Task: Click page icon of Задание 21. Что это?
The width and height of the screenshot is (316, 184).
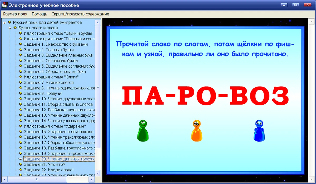Action: 21,164
